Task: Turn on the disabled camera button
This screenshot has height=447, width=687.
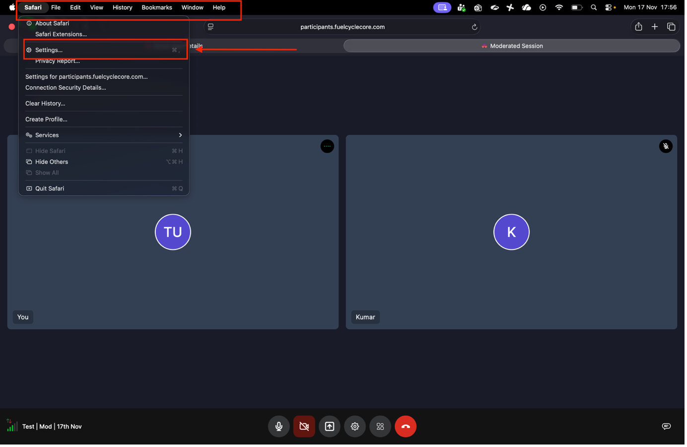Action: tap(304, 426)
